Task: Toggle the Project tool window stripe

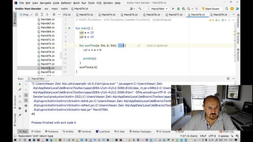Action: (15, 19)
